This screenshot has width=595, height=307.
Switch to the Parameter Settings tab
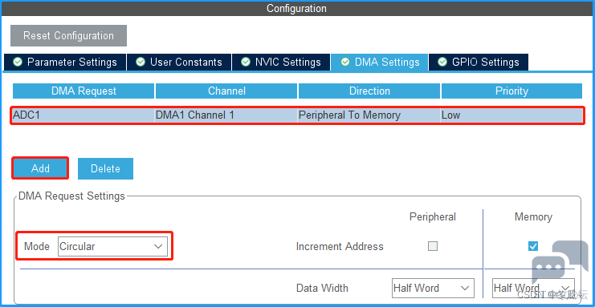tap(65, 63)
